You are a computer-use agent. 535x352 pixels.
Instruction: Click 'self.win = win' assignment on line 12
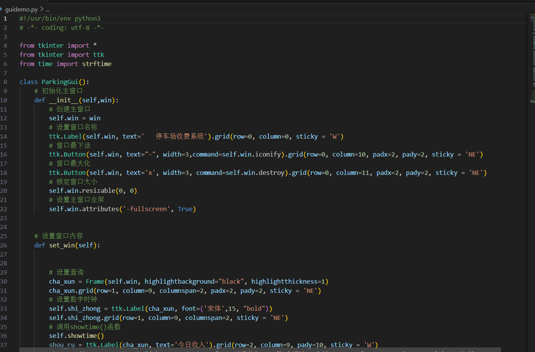(x=75, y=118)
